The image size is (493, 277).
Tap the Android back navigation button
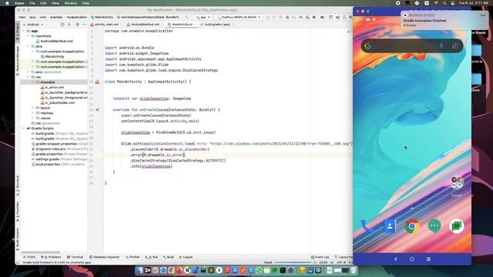click(x=395, y=259)
